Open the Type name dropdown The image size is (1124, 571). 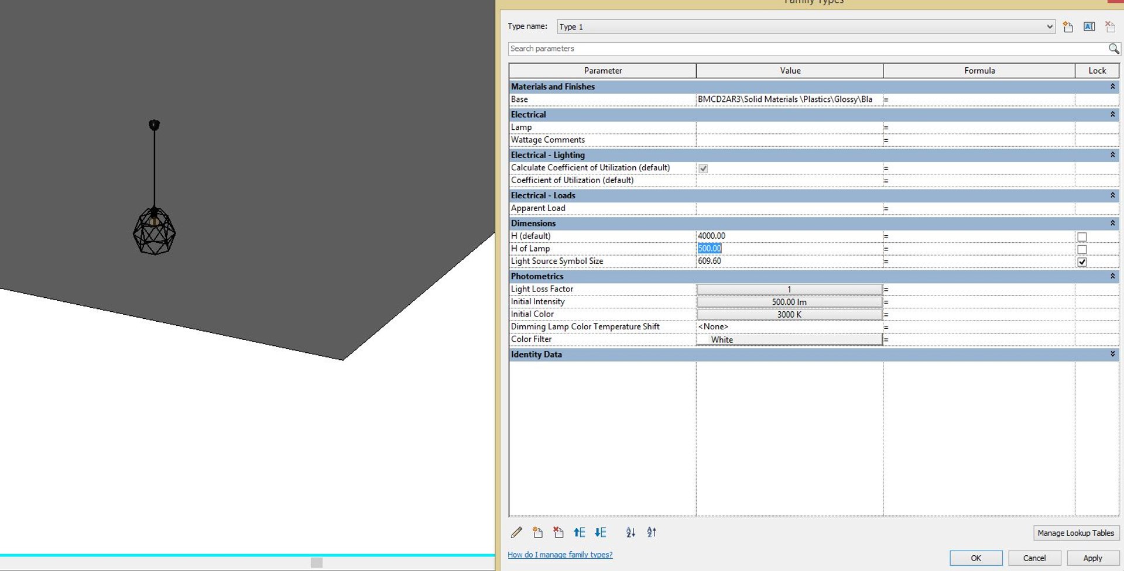[x=1049, y=27]
